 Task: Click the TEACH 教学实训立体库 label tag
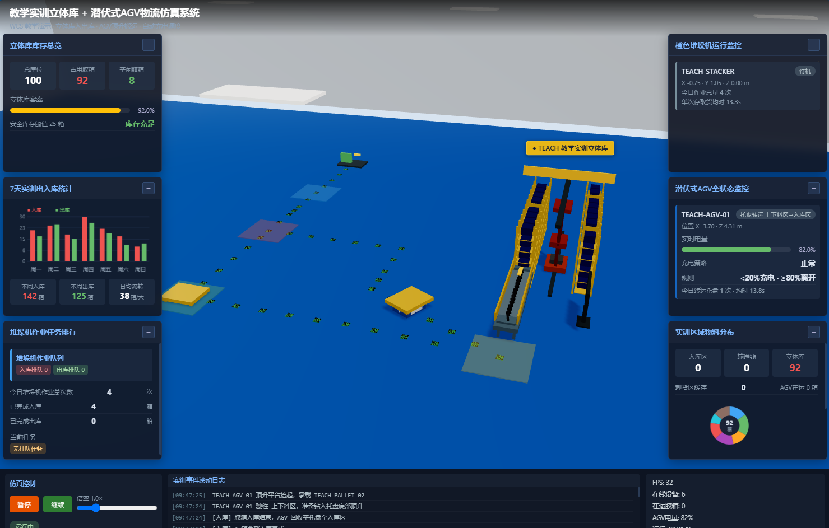(570, 148)
